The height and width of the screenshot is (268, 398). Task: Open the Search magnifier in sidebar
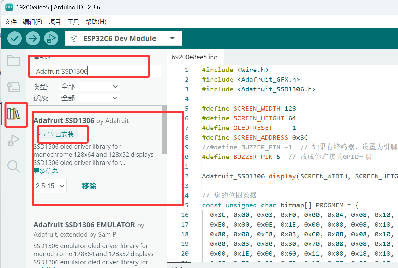[x=14, y=166]
